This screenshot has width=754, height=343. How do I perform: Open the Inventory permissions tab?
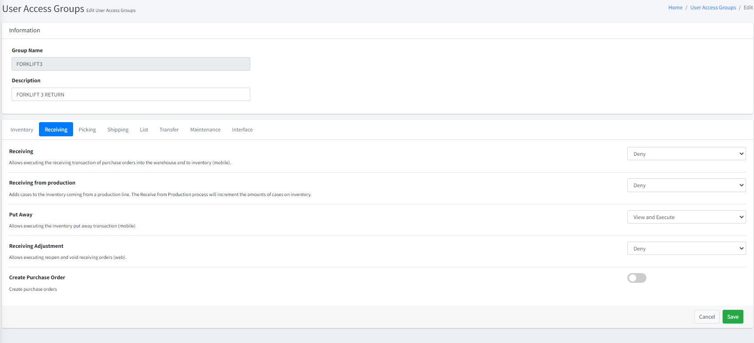point(22,130)
